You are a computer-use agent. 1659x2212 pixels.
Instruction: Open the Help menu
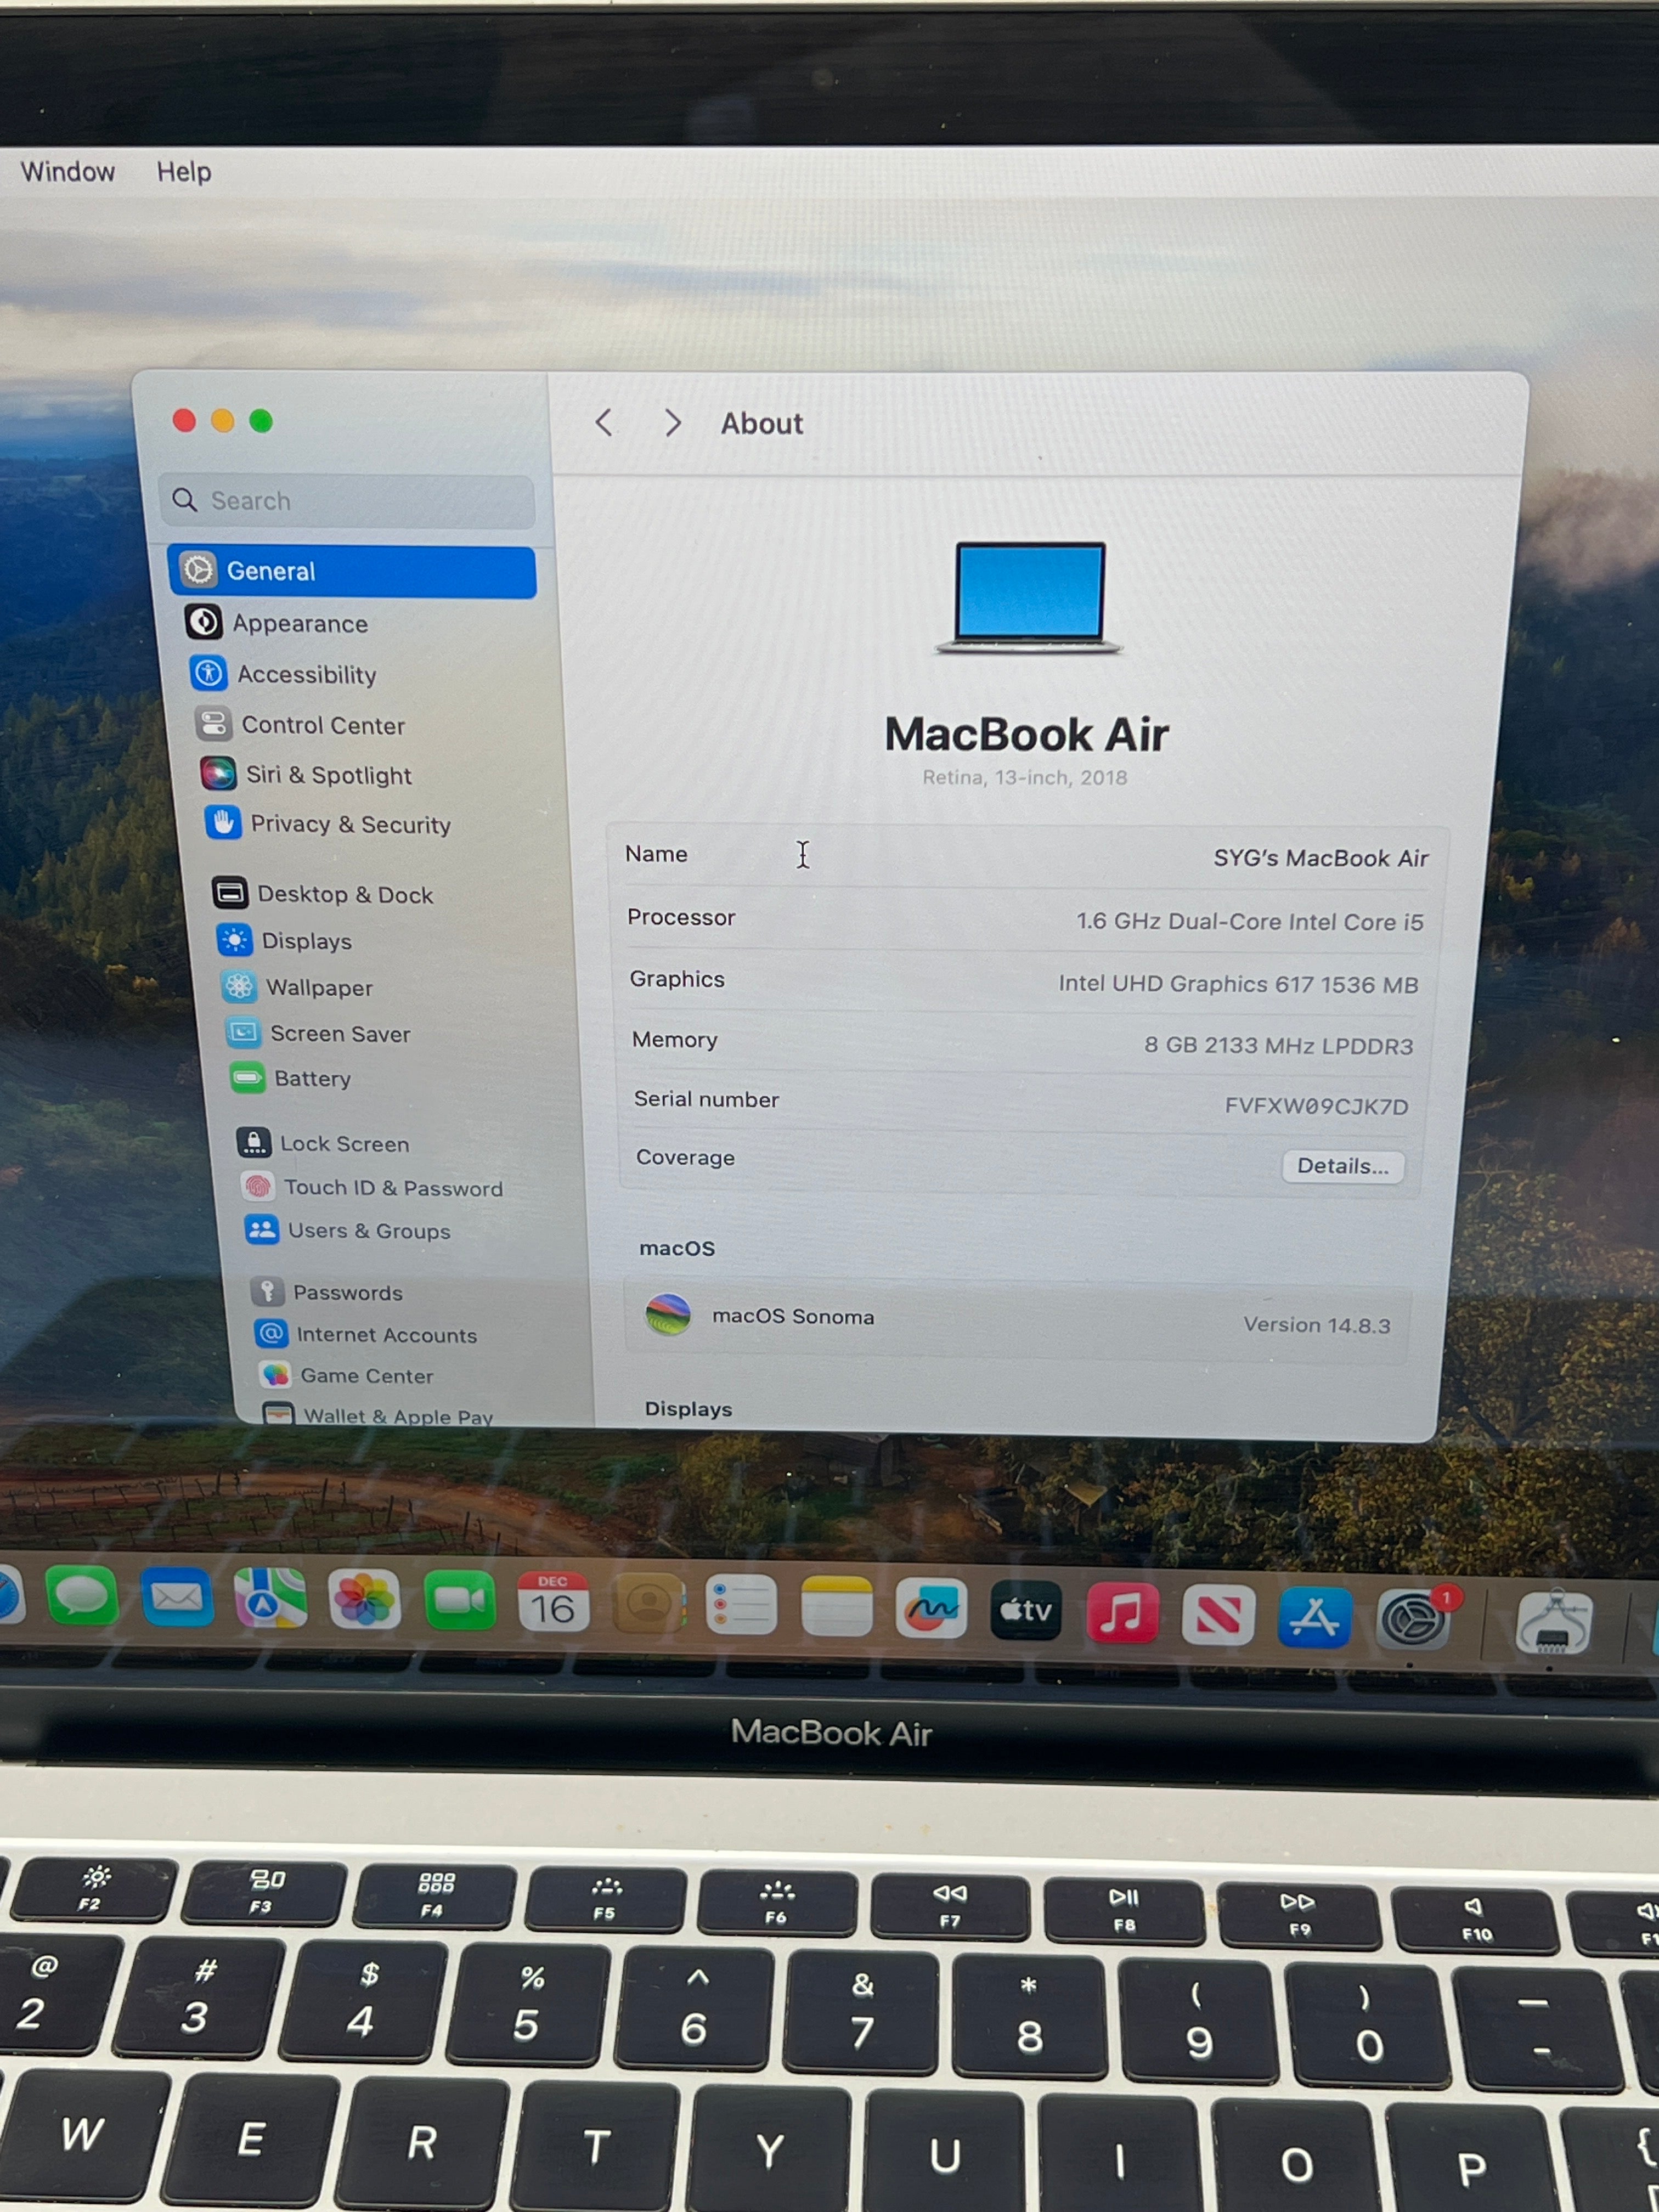point(184,172)
